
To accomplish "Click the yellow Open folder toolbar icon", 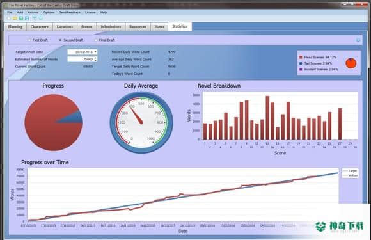I will (15, 19).
